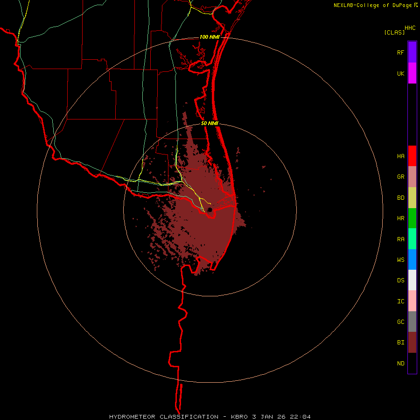Click the GC gray legend swatch
Viewport: 420px width, 420px height.
(x=412, y=322)
